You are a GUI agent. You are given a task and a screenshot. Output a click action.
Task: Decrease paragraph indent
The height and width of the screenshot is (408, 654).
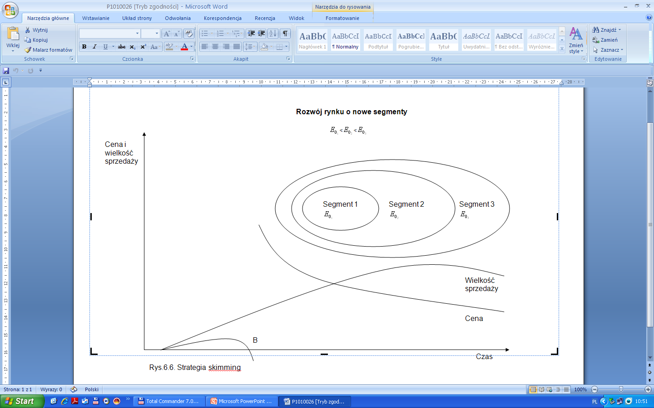251,34
